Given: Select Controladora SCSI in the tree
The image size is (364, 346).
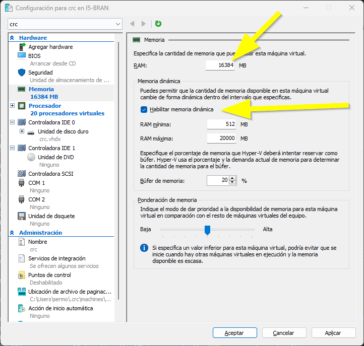Looking at the screenshot, I should click(50, 174).
